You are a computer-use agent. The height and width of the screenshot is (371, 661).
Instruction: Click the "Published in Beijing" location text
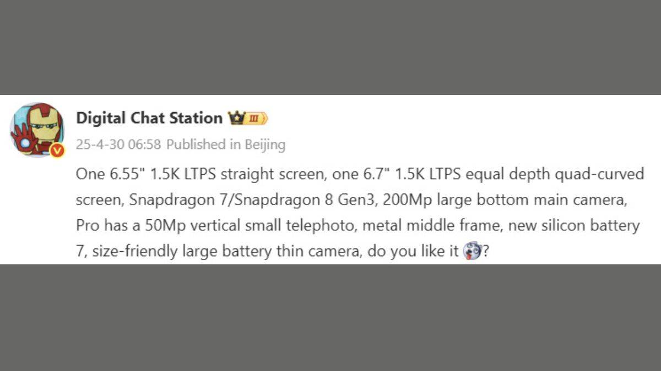click(x=226, y=145)
